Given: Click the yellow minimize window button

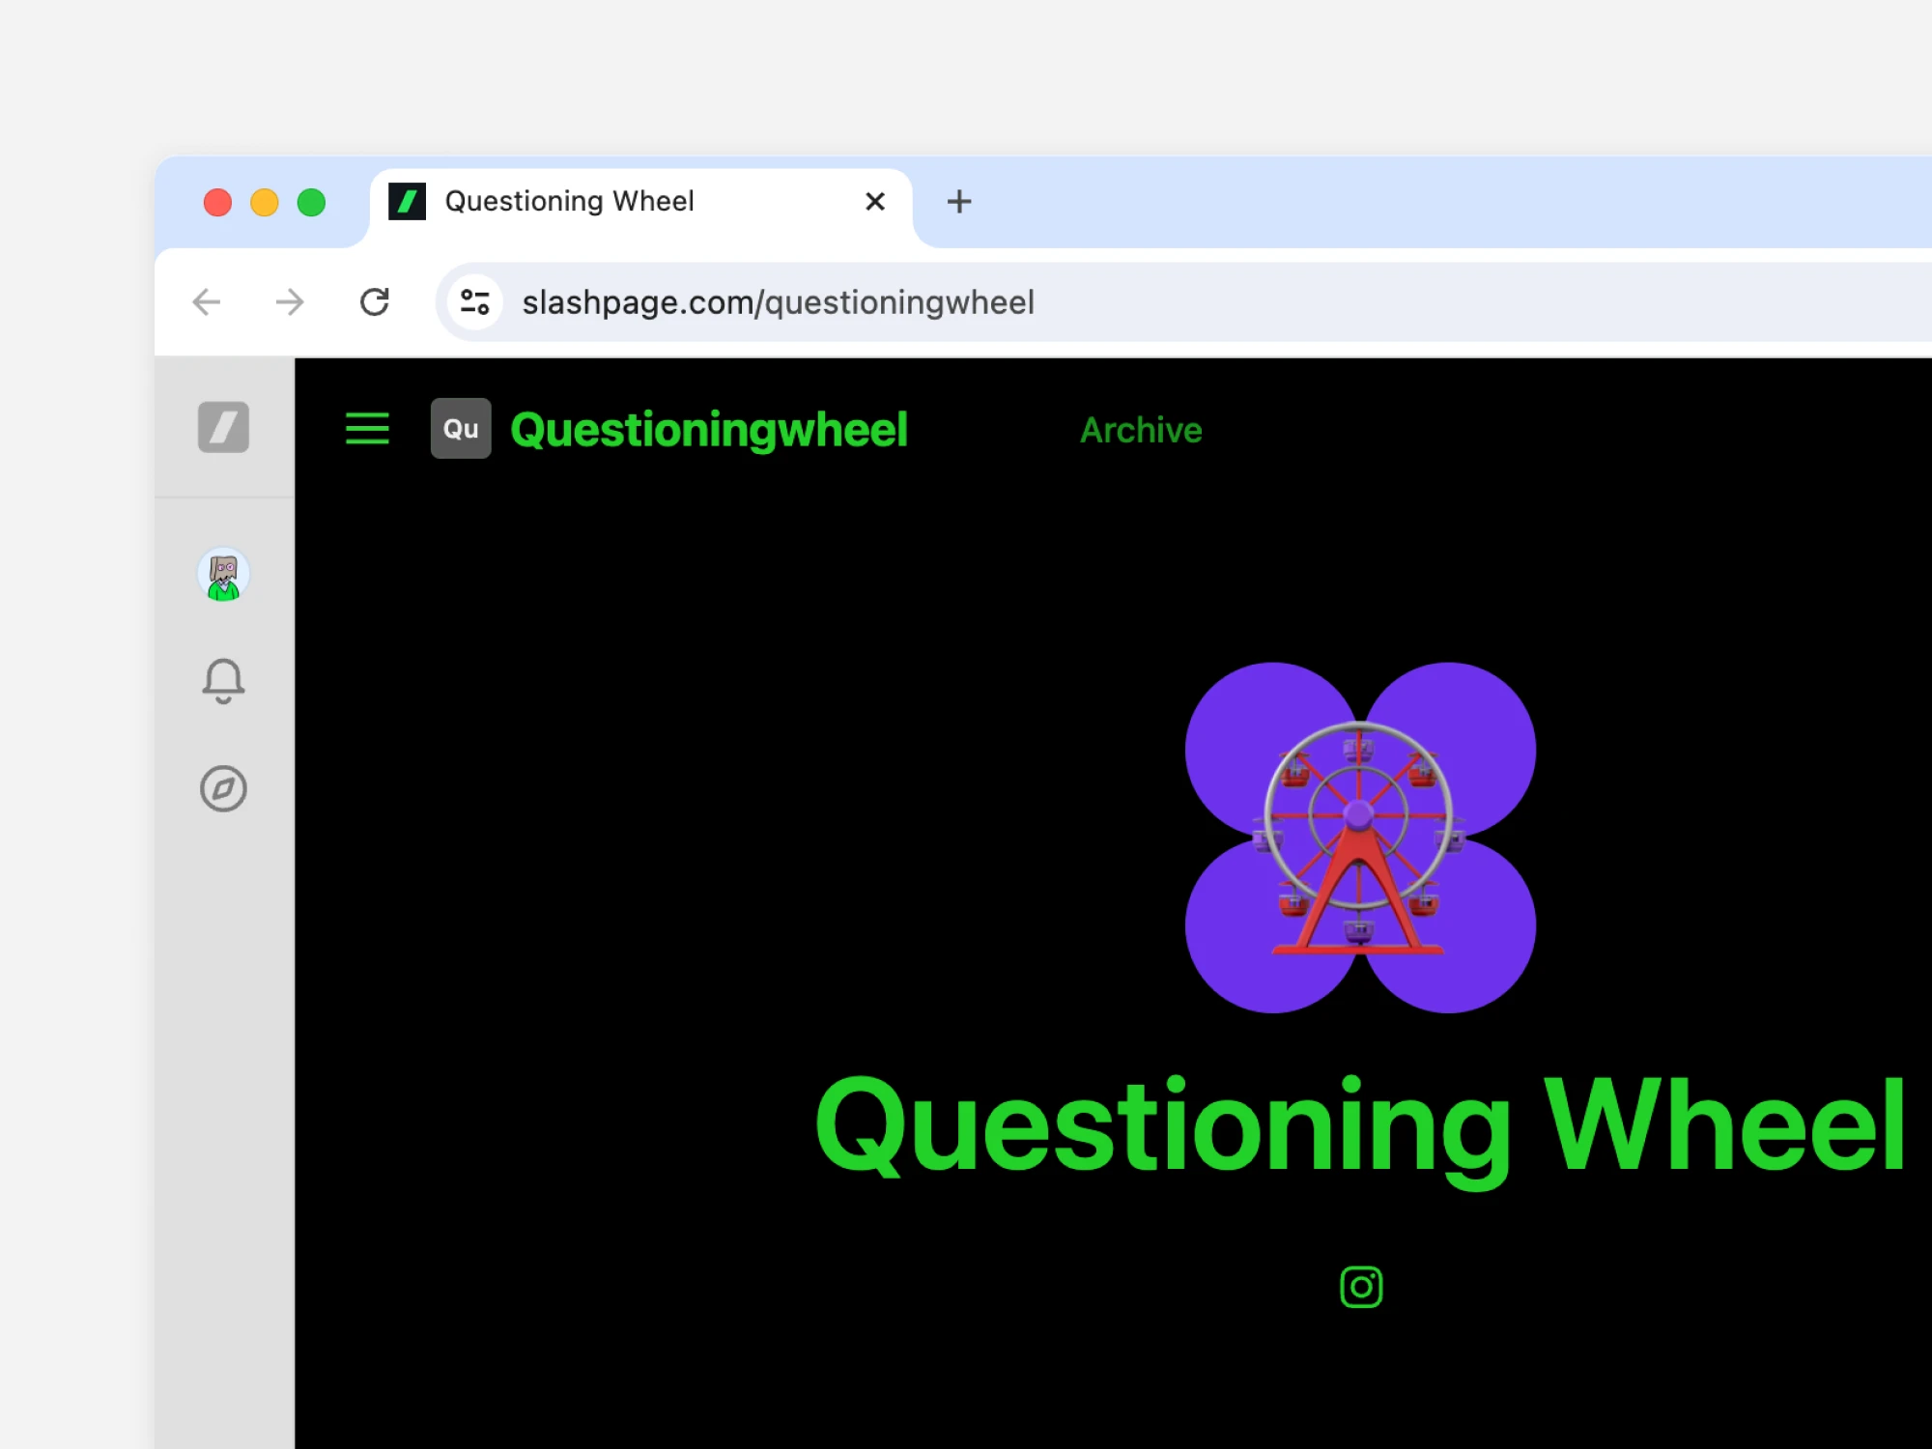Looking at the screenshot, I should [265, 203].
